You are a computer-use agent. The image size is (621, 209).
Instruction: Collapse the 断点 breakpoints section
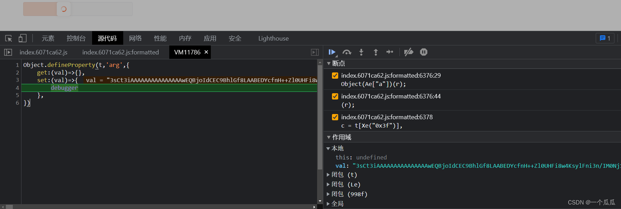[x=329, y=63]
